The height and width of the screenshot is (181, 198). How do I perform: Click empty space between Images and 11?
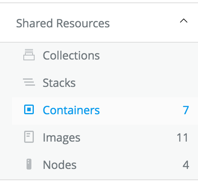tap(128, 138)
